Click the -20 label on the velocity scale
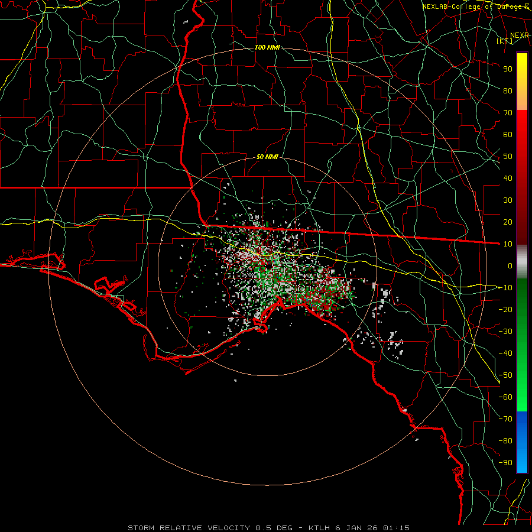This screenshot has height=532, width=532. [x=505, y=309]
